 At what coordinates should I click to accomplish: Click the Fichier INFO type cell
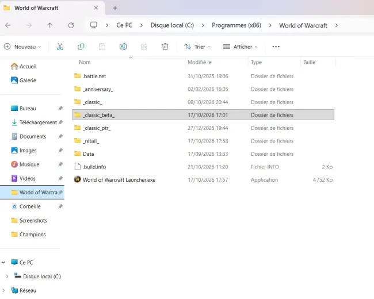click(x=265, y=167)
